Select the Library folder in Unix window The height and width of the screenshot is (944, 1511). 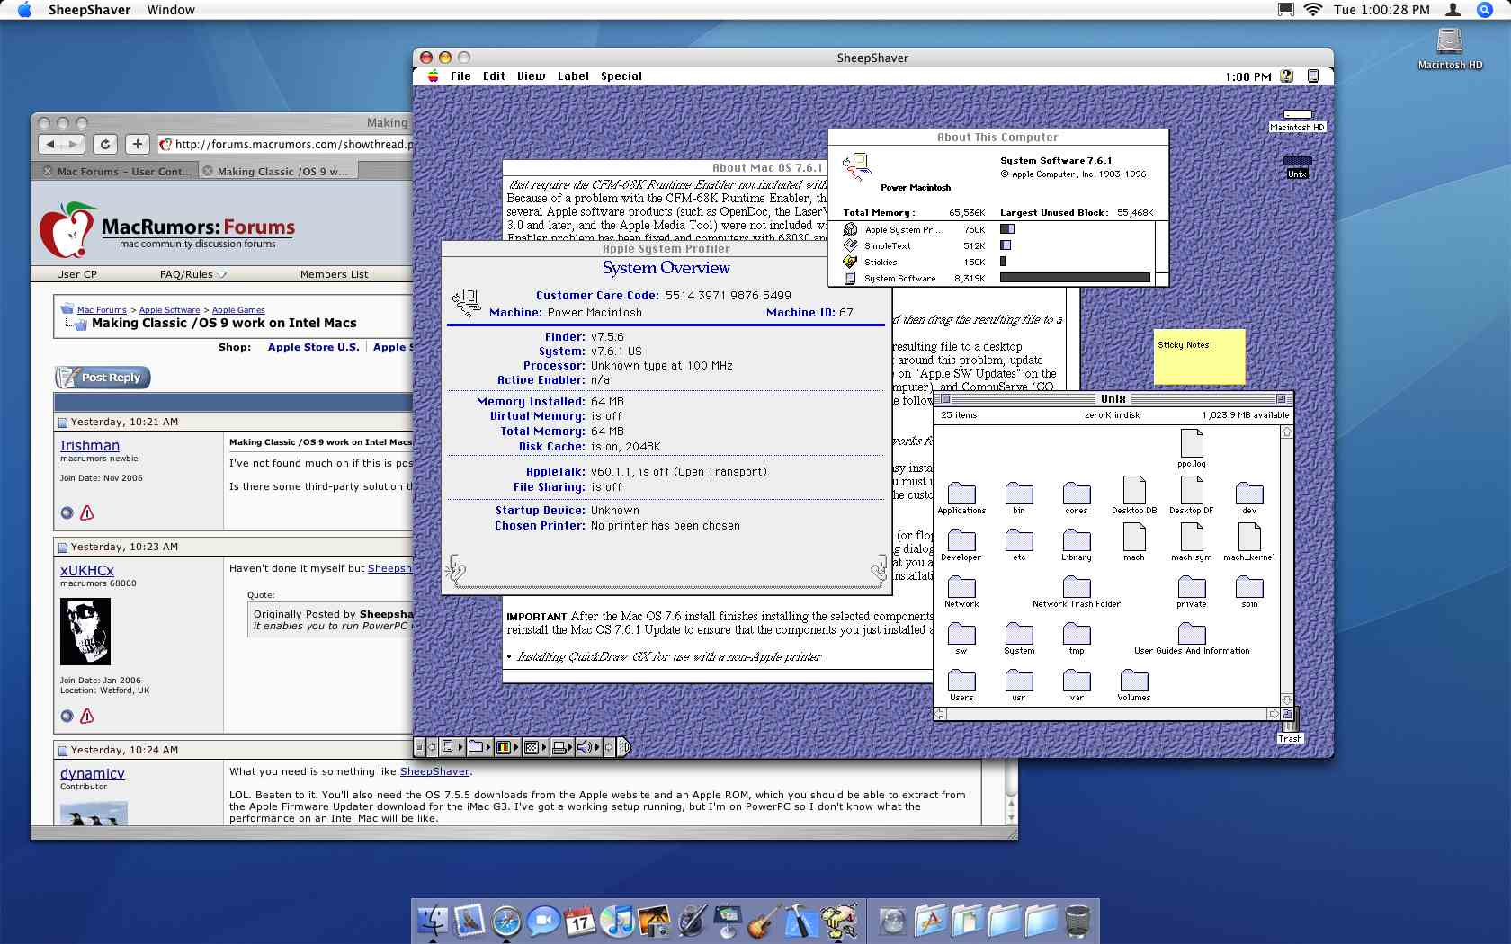click(x=1077, y=545)
